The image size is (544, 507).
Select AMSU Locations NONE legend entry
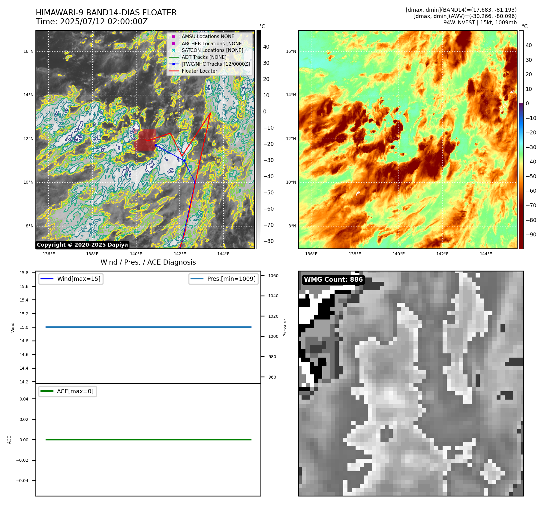pyautogui.click(x=208, y=36)
